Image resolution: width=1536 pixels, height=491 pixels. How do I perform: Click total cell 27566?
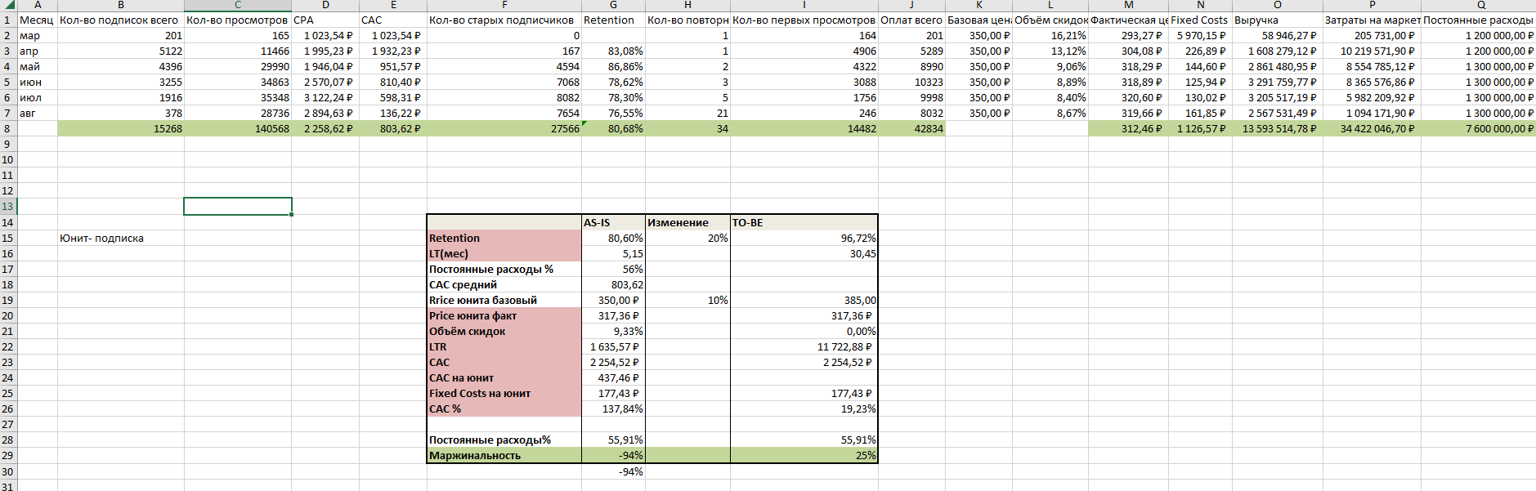(504, 128)
